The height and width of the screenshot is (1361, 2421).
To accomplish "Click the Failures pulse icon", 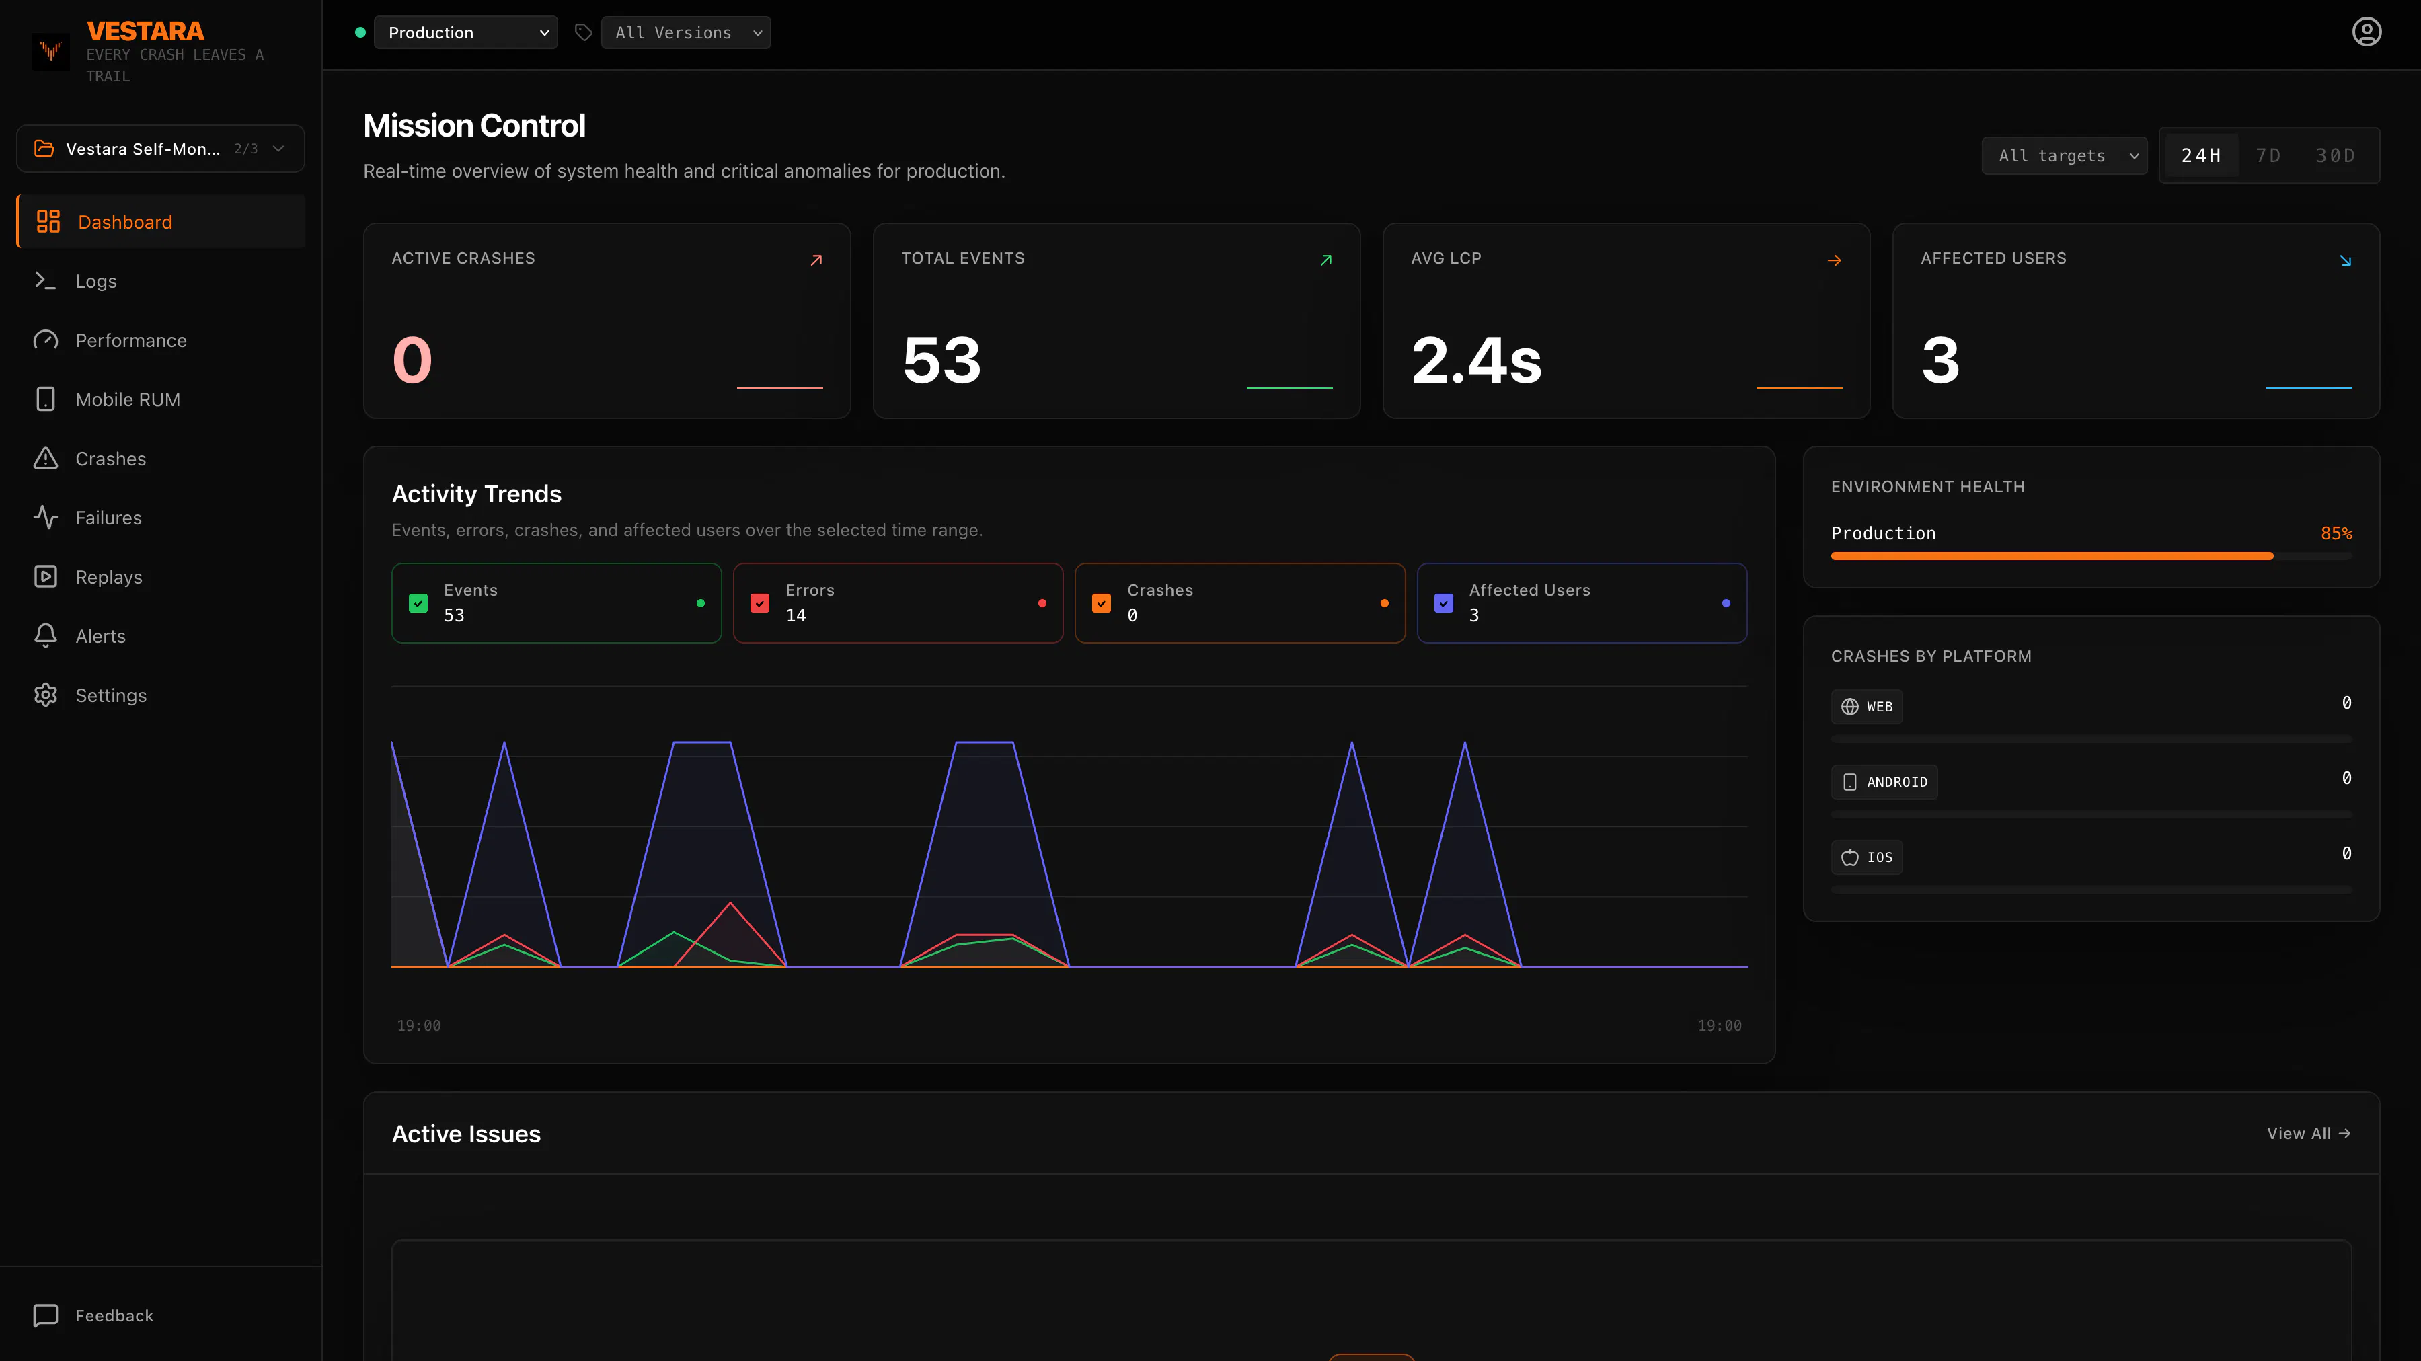I will (45, 517).
